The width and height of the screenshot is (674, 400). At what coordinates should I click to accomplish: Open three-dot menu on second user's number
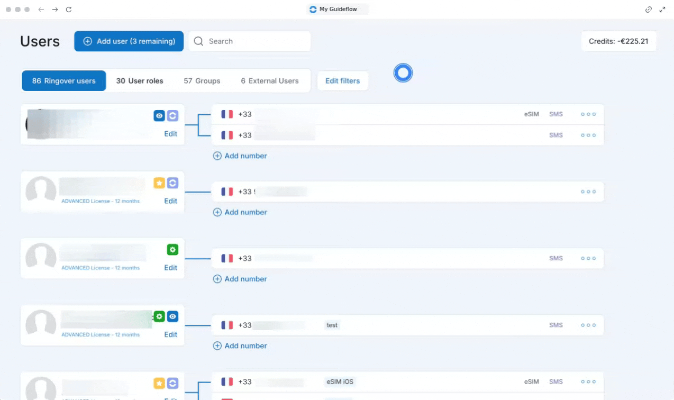pyautogui.click(x=588, y=192)
